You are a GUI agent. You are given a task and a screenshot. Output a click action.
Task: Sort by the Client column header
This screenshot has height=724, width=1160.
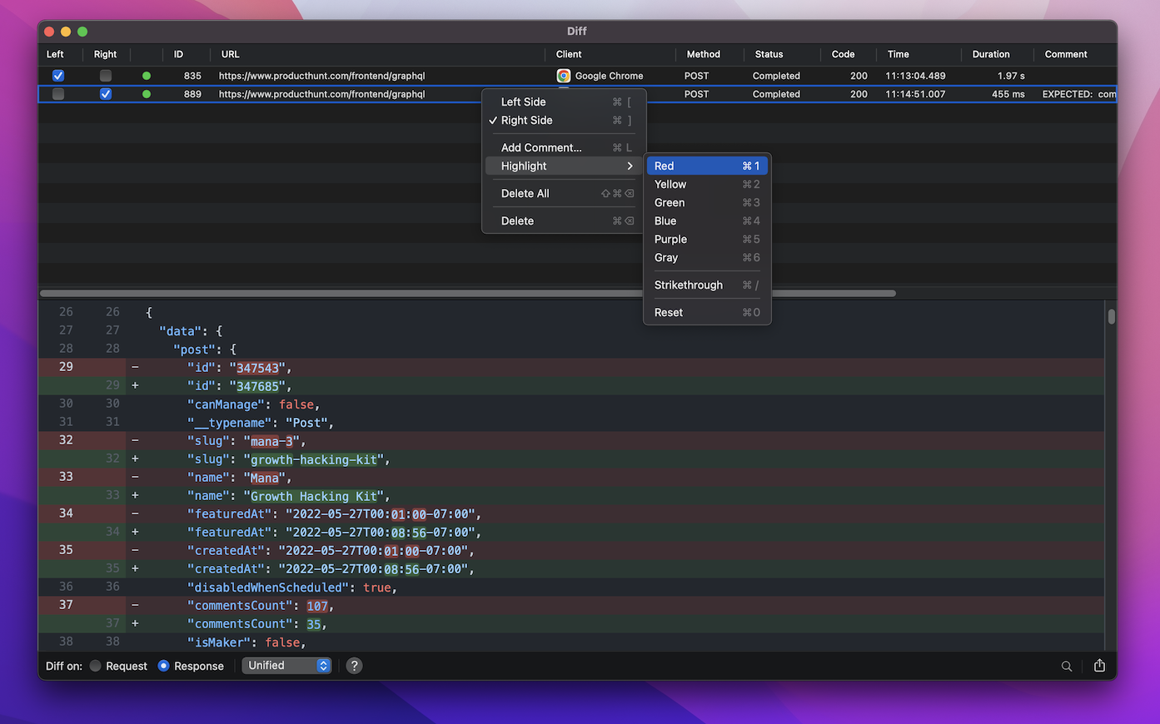(569, 54)
